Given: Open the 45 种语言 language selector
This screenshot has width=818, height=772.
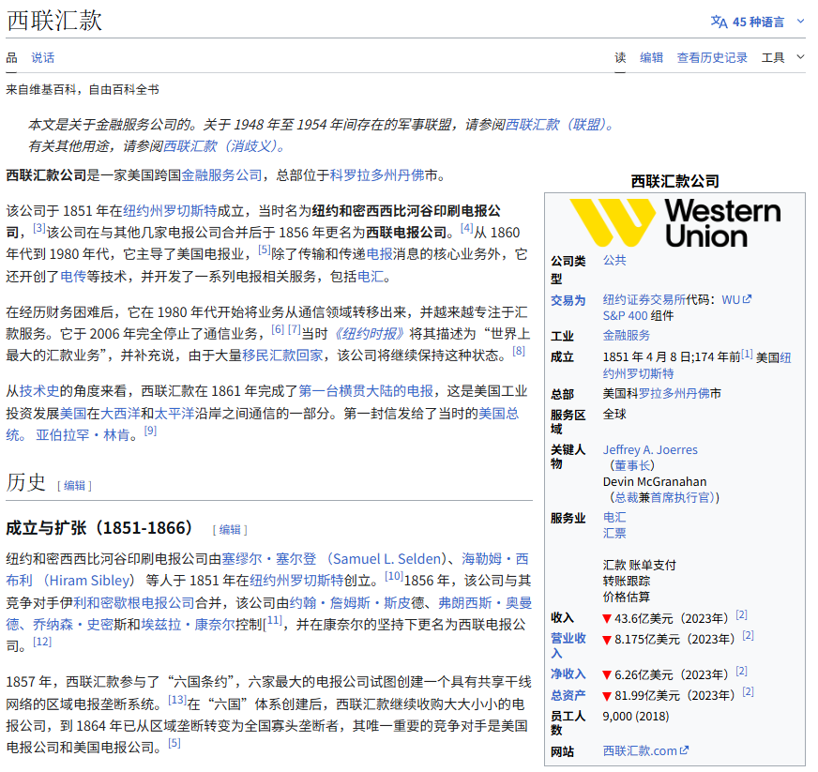Looking at the screenshot, I should [x=757, y=22].
